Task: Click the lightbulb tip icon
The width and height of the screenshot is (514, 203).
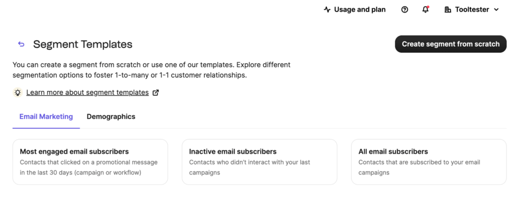Action: tap(18, 92)
